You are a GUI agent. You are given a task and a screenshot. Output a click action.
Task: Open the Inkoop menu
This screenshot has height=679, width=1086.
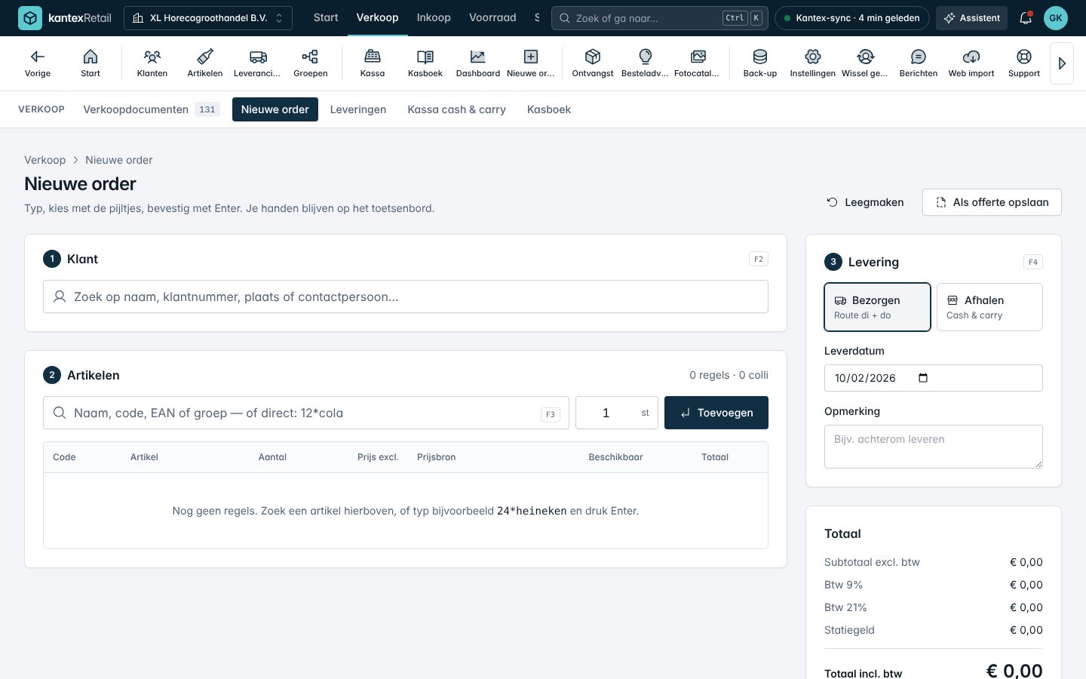pyautogui.click(x=434, y=17)
